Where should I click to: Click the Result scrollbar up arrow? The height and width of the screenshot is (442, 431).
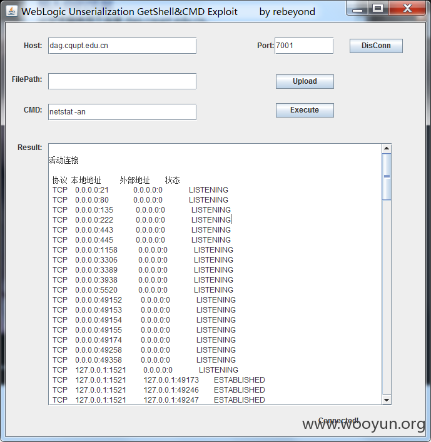387,148
